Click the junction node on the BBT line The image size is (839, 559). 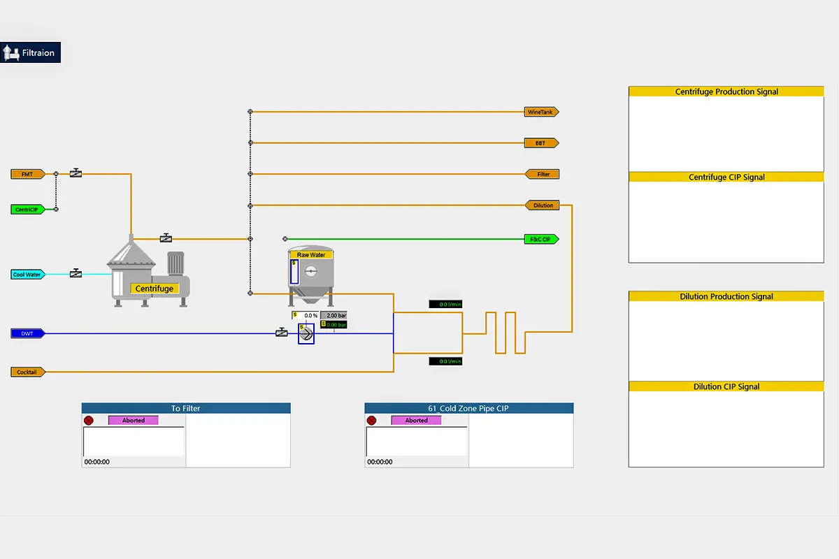[250, 143]
